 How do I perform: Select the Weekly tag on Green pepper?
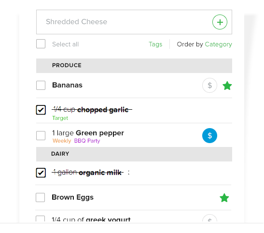pyautogui.click(x=62, y=141)
